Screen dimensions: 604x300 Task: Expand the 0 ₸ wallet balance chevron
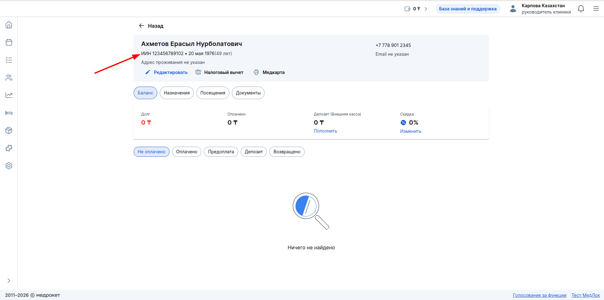pos(426,9)
